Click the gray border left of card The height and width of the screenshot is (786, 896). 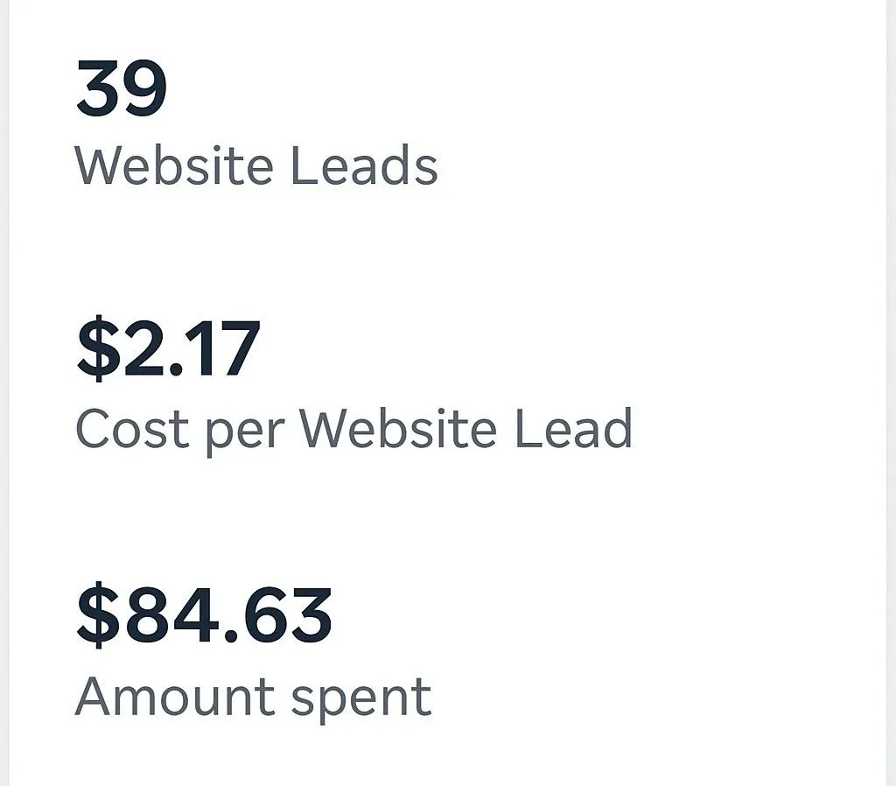point(4,393)
